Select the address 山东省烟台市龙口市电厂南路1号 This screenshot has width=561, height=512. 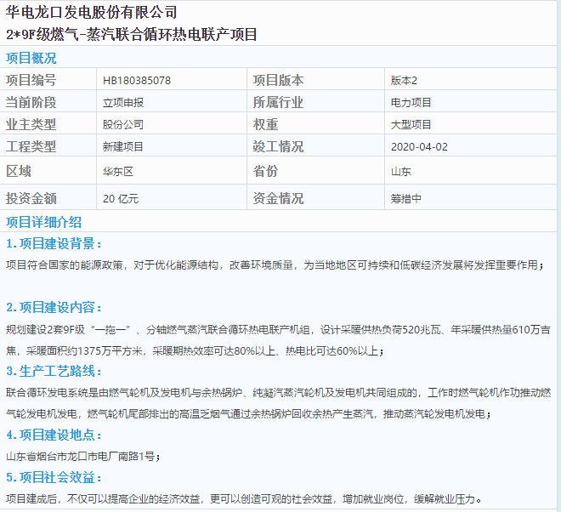click(81, 457)
